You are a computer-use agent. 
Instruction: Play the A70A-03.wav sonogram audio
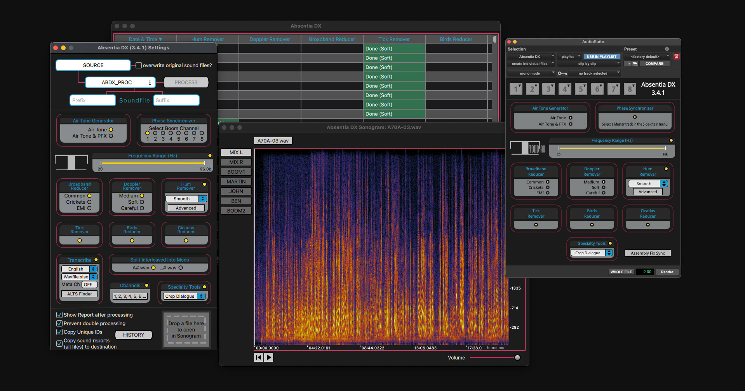269,357
